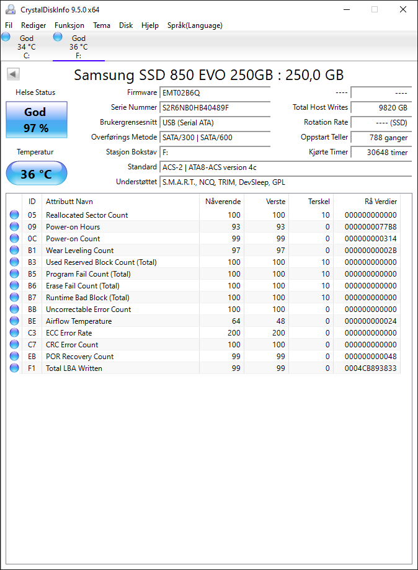Click the blue health orb for drive F:
The height and width of the screenshot is (570, 418).
(x=58, y=37)
